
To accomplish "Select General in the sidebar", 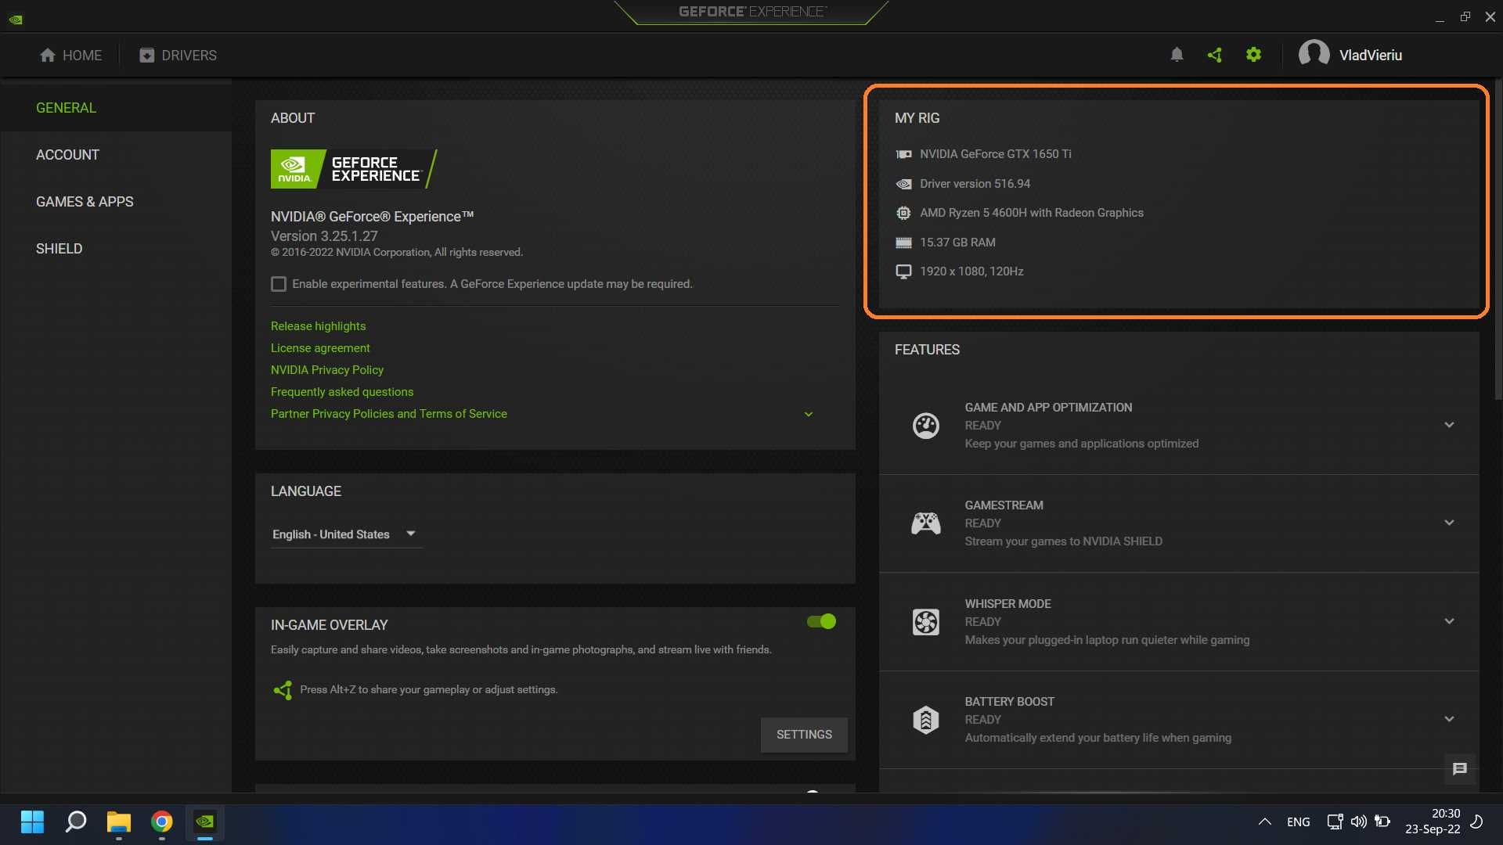I will click(116, 108).
